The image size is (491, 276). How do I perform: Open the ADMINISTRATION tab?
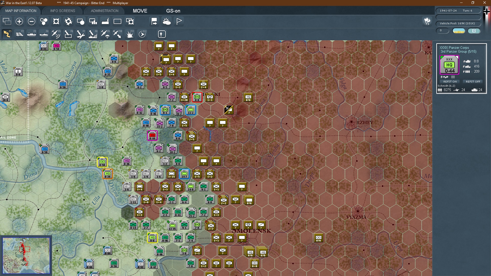[105, 11]
